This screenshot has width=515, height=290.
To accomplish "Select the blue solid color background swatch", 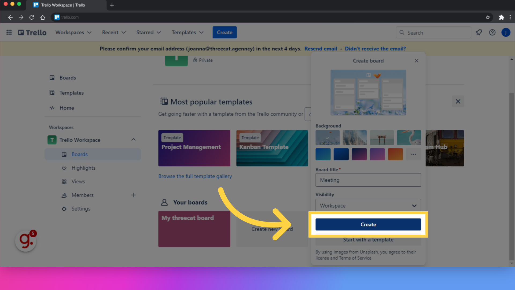I will (341, 154).
